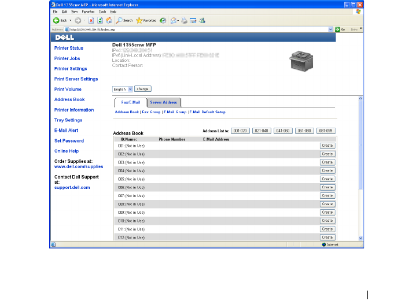Screen dimensions: 394x301
Task: Click the red Stop icon in toolbar
Action: [x=91, y=20]
